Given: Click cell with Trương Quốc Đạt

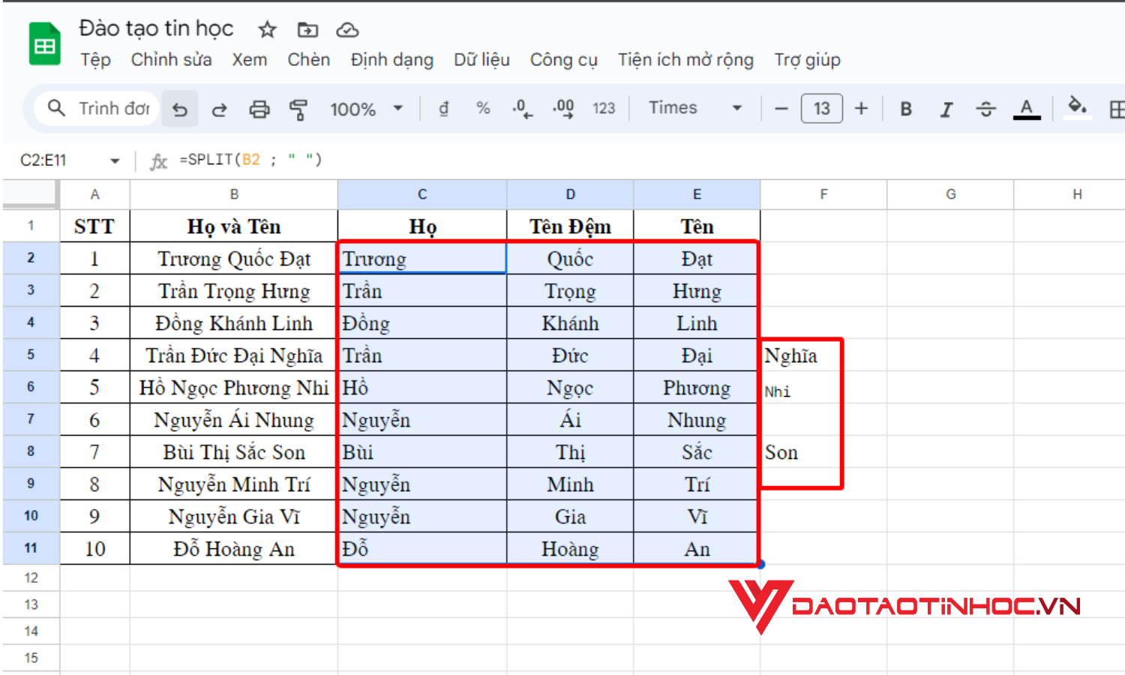Looking at the screenshot, I should [x=234, y=259].
